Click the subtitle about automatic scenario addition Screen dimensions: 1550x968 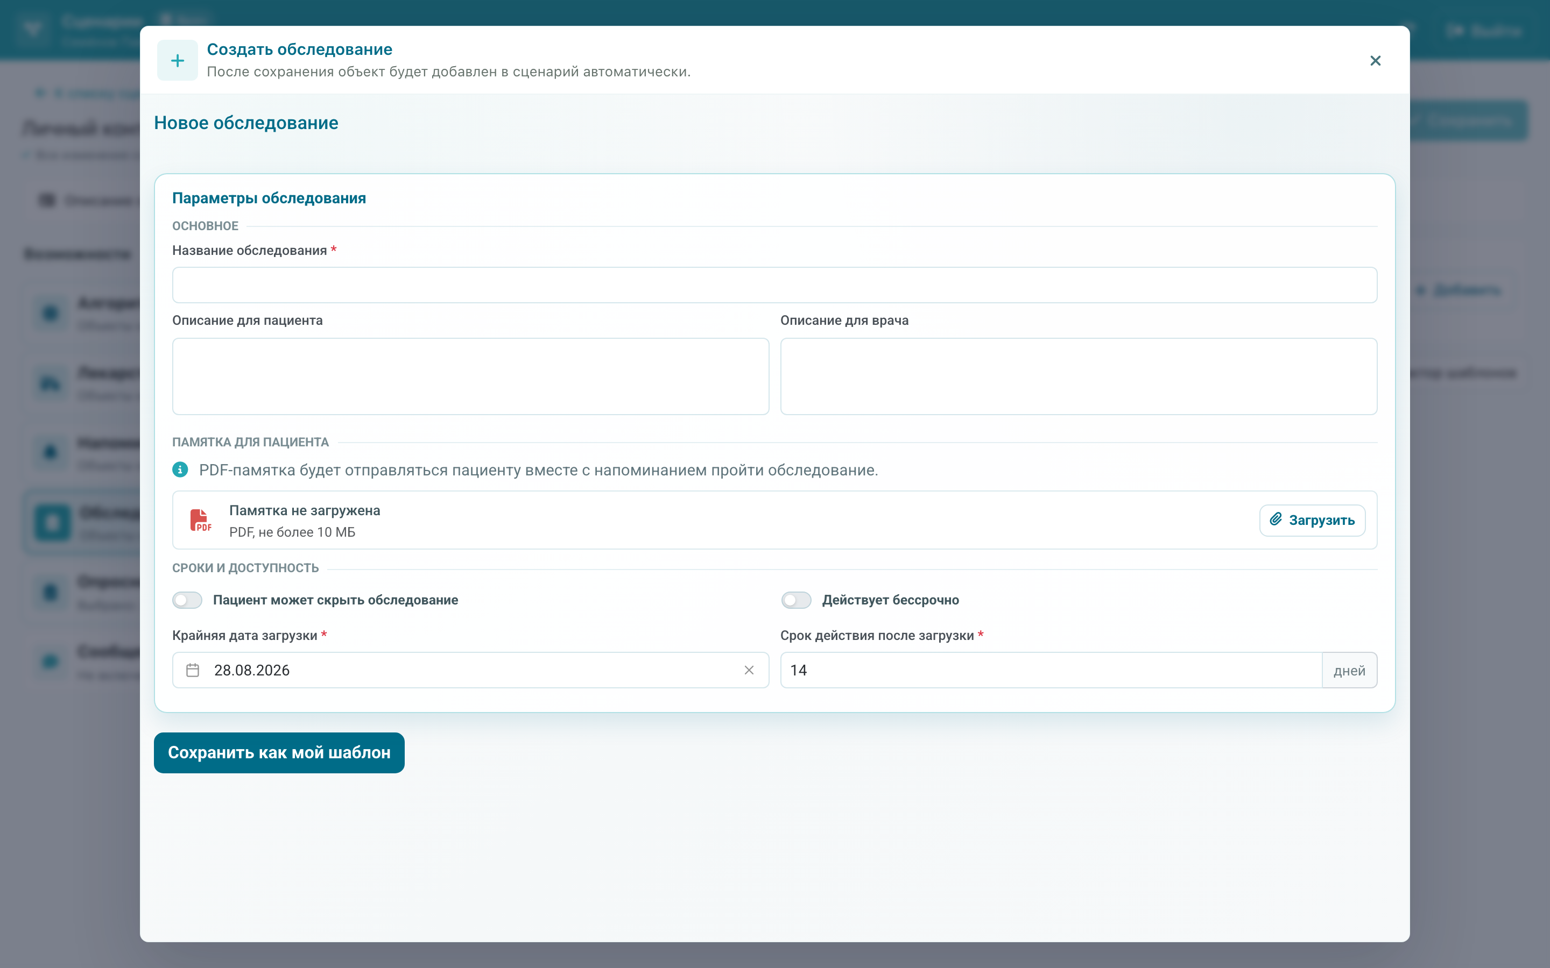449,72
